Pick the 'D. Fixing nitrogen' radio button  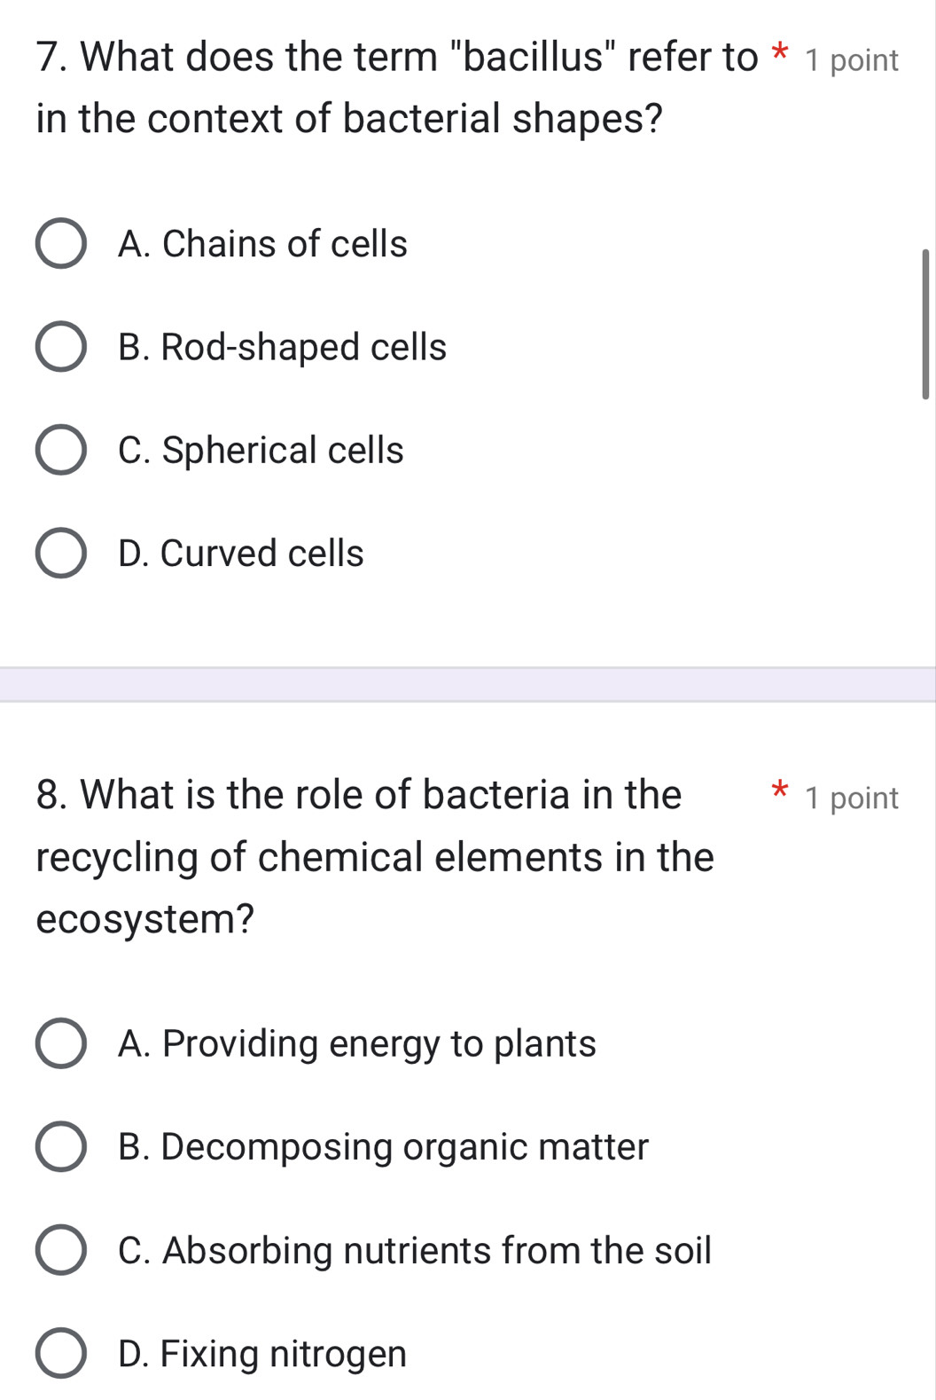point(61,1354)
